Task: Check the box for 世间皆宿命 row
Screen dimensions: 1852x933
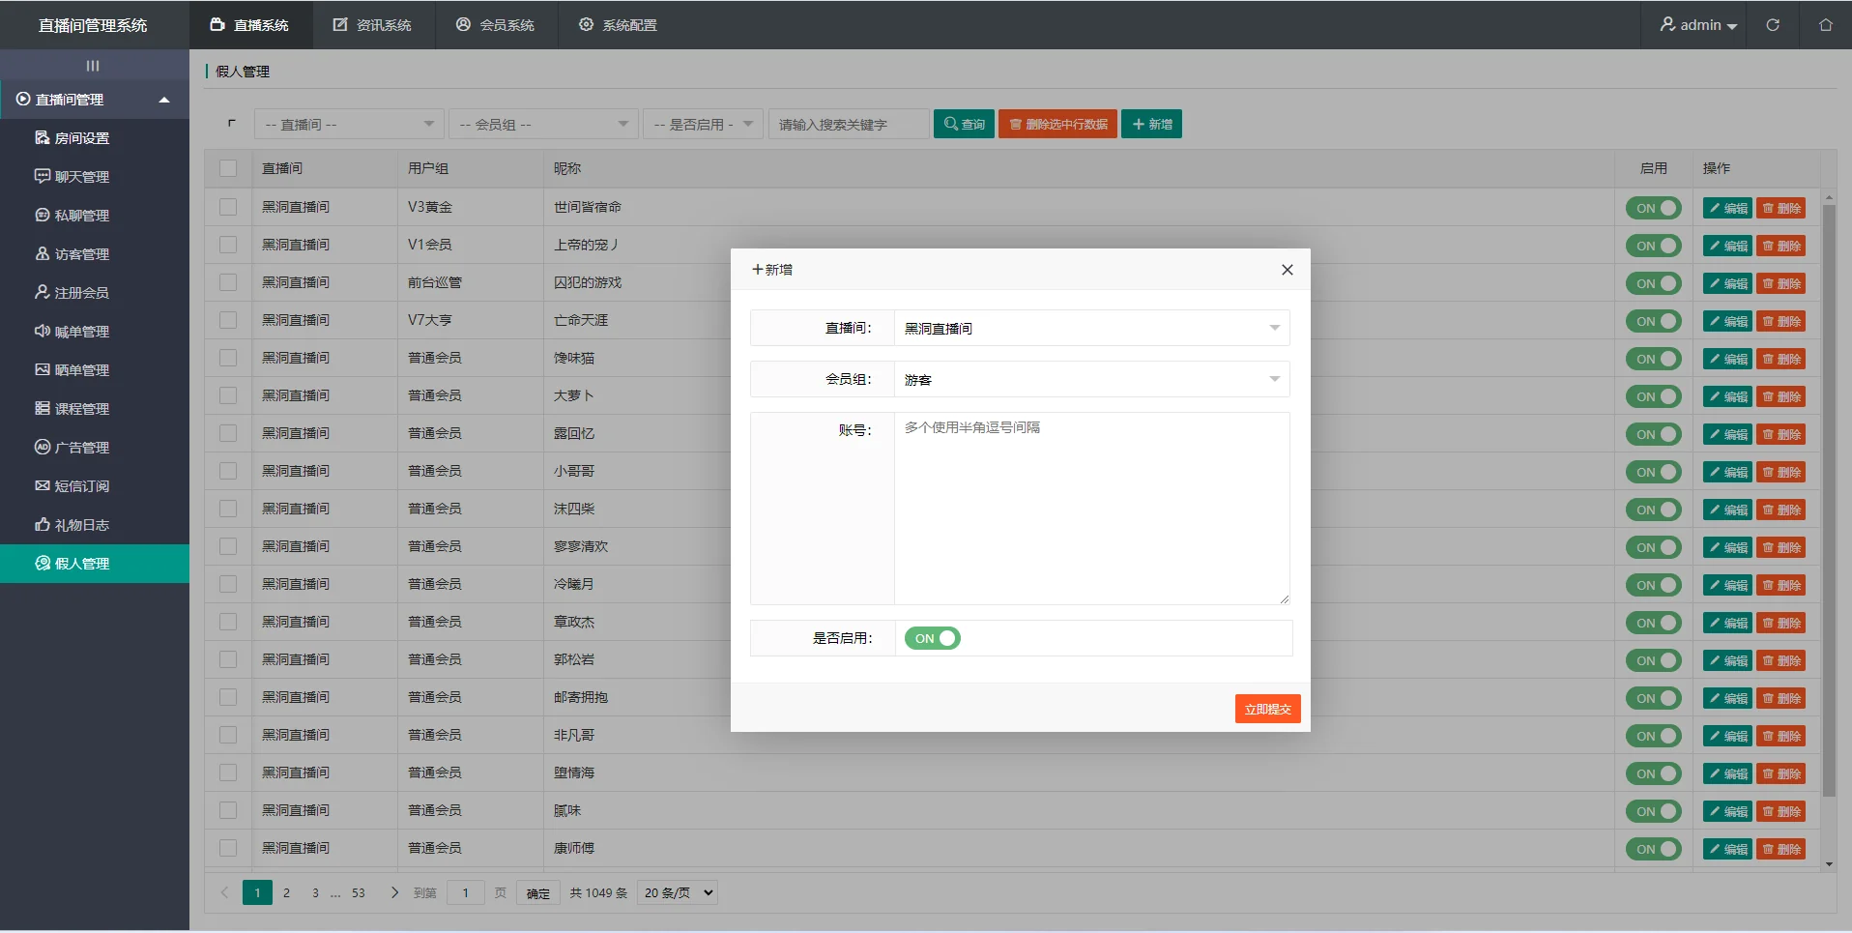Action: 228,207
